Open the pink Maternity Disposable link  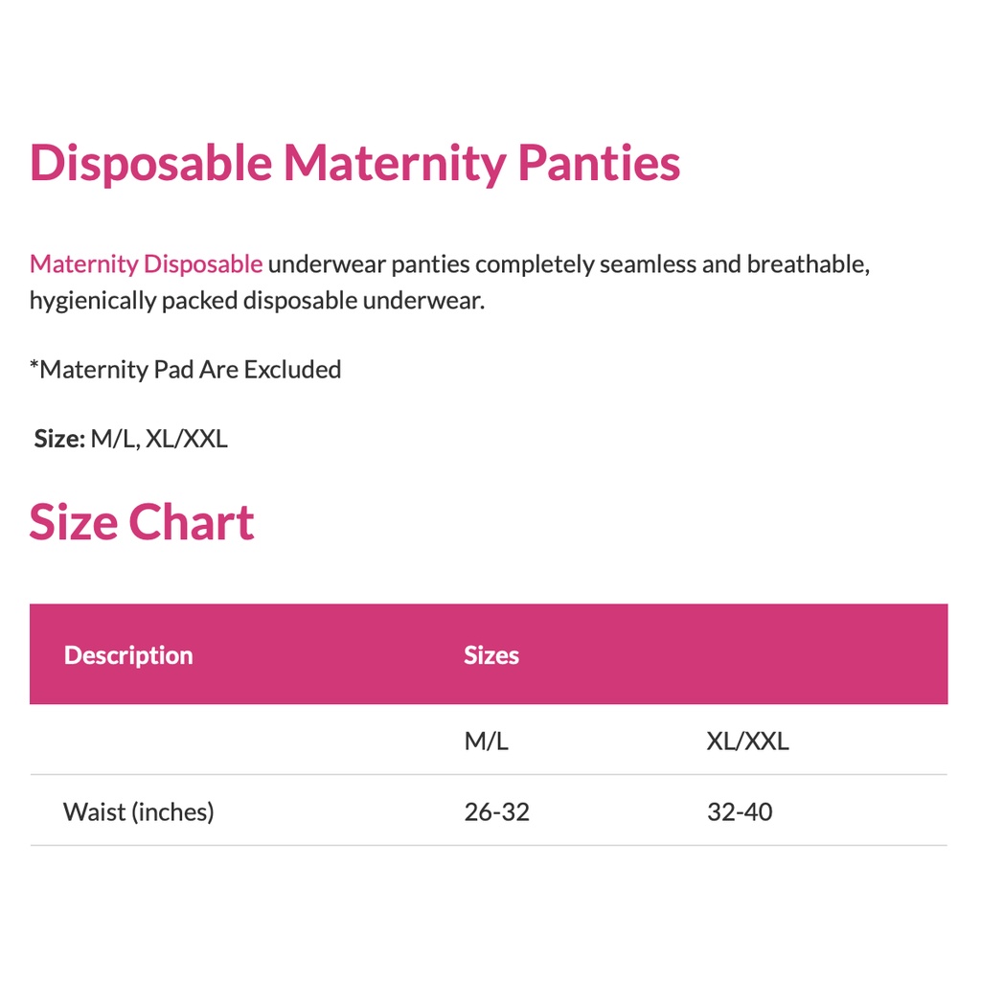point(146,264)
